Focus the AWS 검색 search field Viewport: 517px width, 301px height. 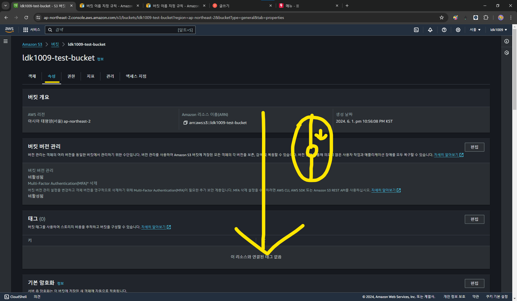[x=120, y=30]
